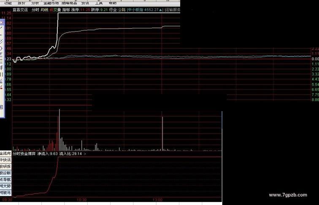The height and width of the screenshot is (205, 319).
Task: Open the 分析 menu
Action: [35, 3]
